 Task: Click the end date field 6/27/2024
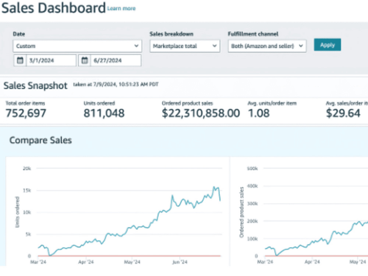[x=116, y=60]
